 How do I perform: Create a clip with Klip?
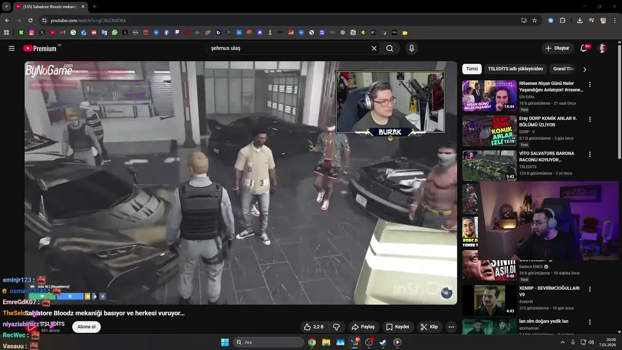(x=429, y=327)
